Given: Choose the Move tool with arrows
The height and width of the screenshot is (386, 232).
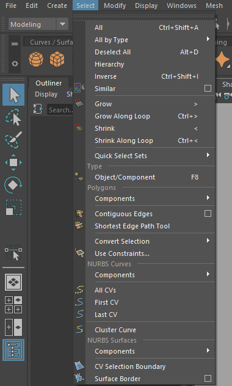Looking at the screenshot, I should (x=13, y=162).
